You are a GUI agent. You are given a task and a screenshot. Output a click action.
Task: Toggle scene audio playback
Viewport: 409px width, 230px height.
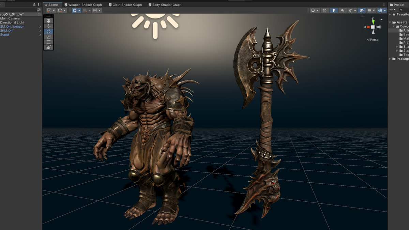(343, 10)
